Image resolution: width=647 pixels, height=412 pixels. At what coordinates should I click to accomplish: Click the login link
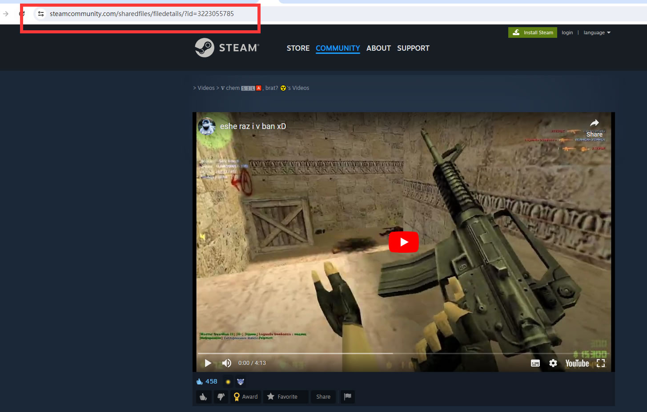(567, 32)
